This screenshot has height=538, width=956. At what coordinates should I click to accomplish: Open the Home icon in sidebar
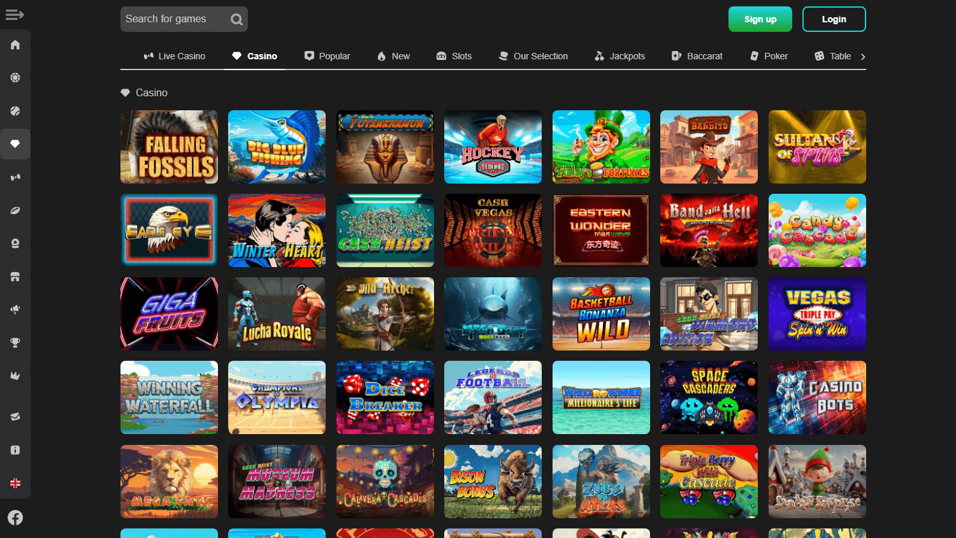(15, 45)
